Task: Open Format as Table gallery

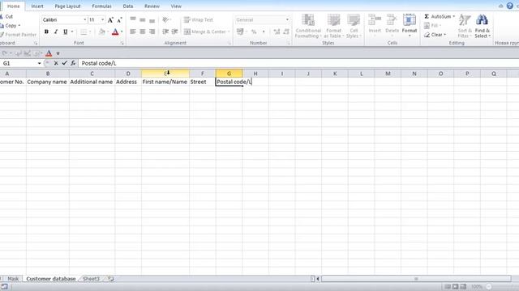Action: coord(333,26)
